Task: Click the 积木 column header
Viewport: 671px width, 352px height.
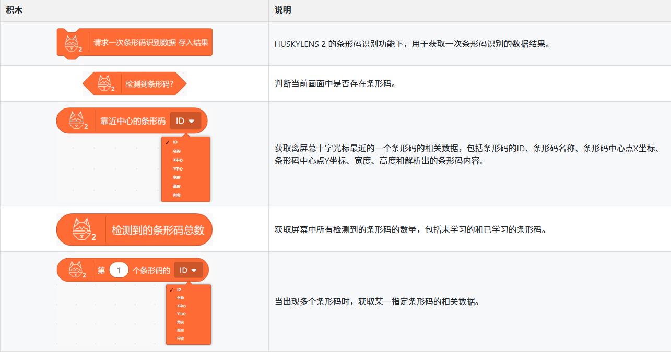Action: 14,10
